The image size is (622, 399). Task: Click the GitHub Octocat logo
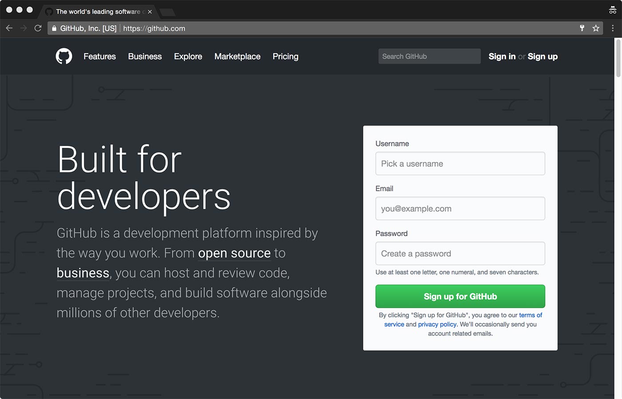pyautogui.click(x=64, y=56)
